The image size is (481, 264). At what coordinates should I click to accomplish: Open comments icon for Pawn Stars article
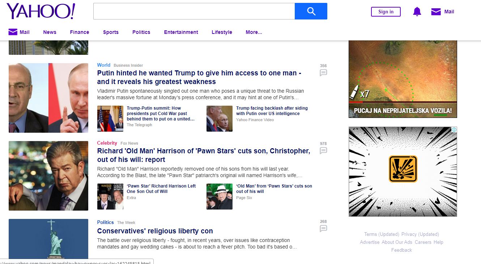click(x=323, y=151)
